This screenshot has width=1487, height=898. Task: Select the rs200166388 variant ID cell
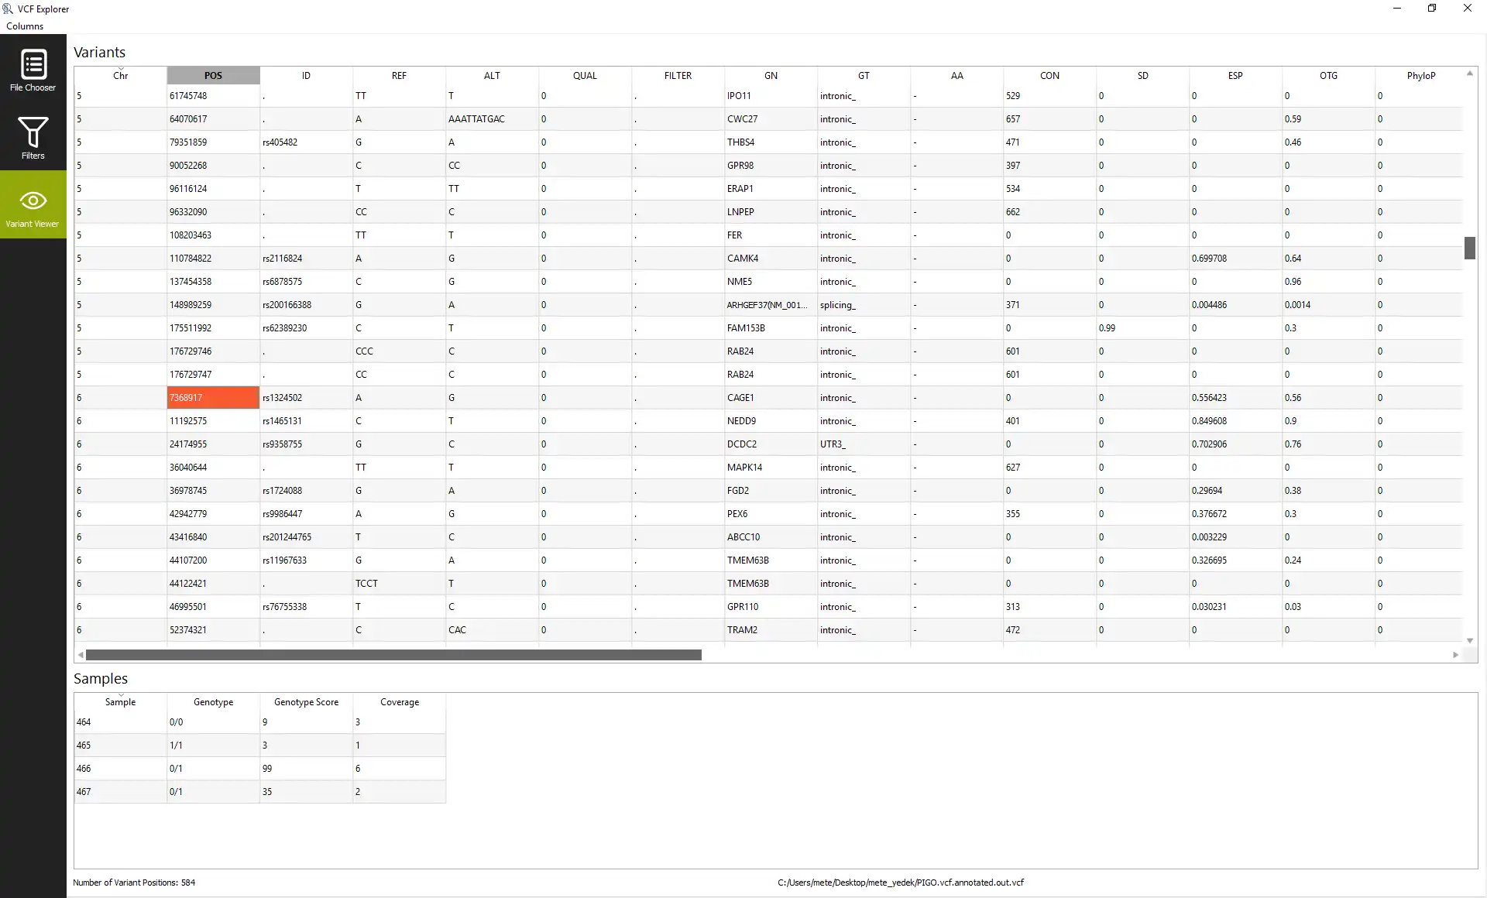point(287,305)
